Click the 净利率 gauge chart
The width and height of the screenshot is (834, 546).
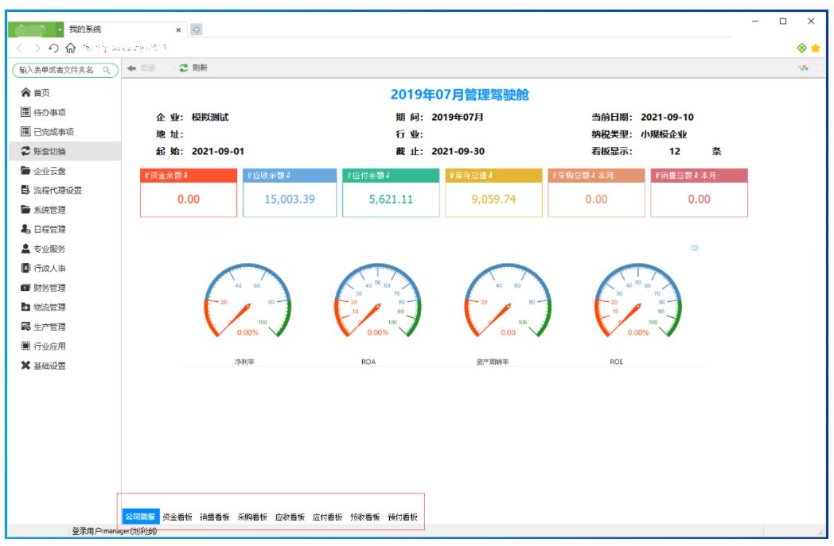[247, 302]
